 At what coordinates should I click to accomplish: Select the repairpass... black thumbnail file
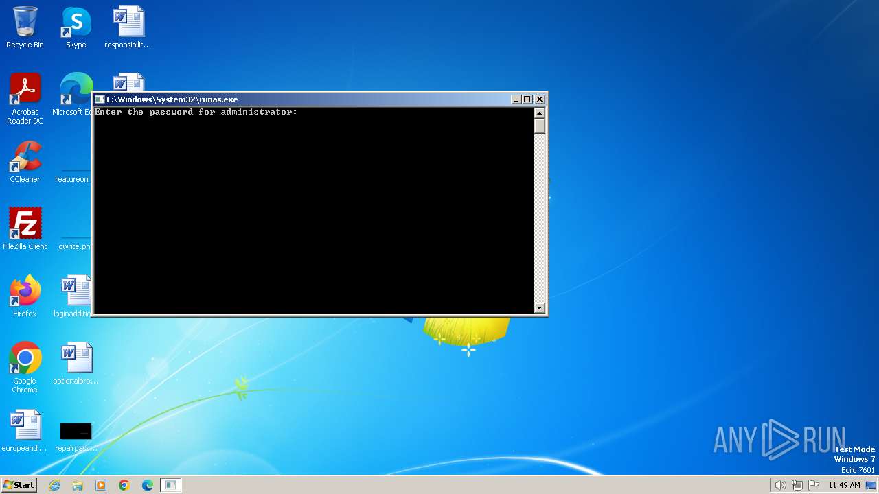(x=76, y=436)
